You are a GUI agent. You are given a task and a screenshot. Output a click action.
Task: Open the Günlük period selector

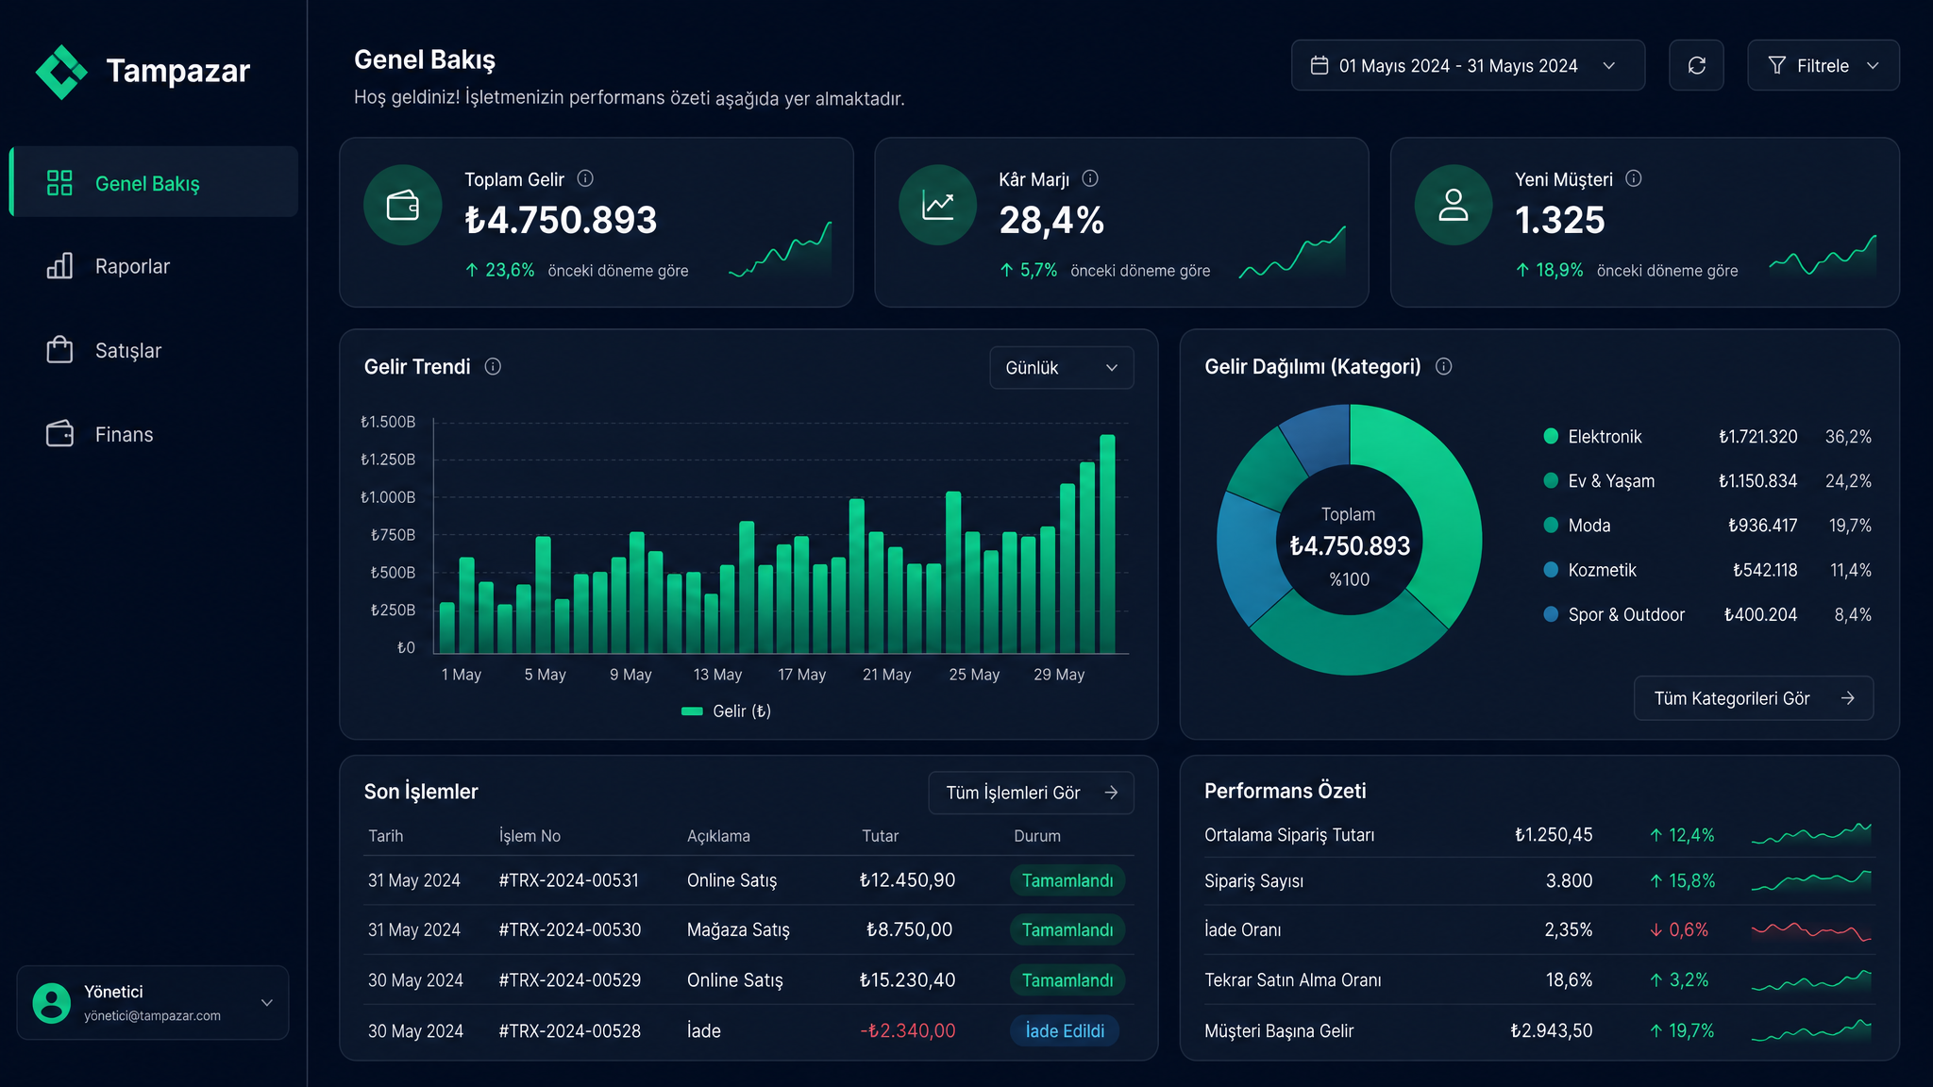[1061, 368]
